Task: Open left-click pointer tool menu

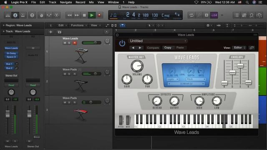Action: coord(151,25)
